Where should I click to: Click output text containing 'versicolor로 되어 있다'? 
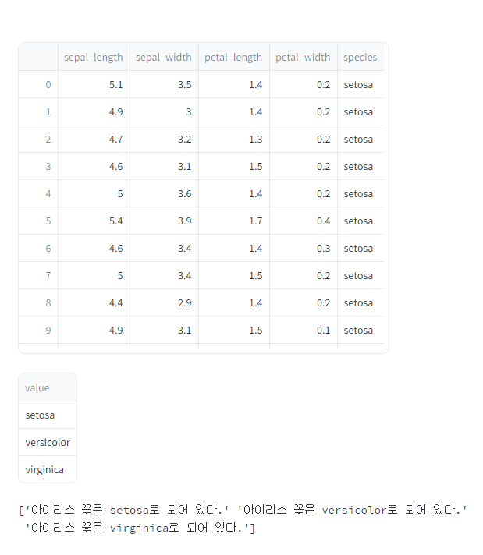[352, 510]
